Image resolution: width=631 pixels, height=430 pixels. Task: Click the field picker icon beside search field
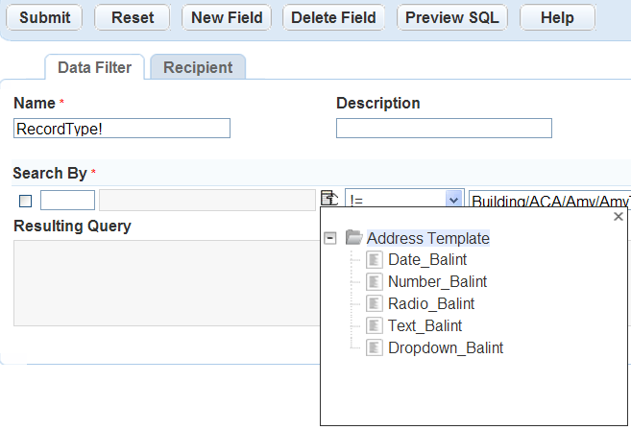(329, 200)
